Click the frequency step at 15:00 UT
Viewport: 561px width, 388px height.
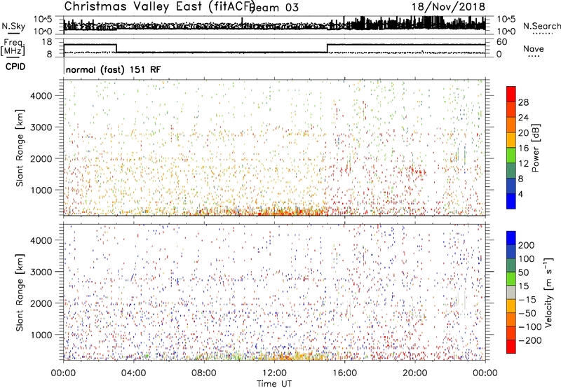(327, 48)
